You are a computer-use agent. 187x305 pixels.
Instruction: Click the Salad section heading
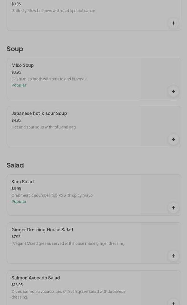(15, 165)
